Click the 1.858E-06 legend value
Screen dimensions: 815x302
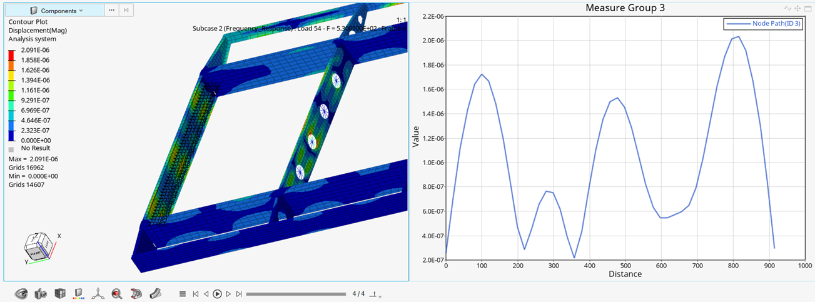click(36, 60)
